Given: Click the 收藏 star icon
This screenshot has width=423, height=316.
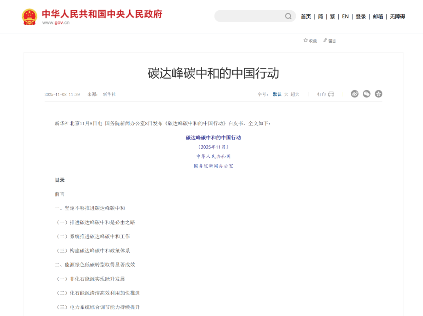Looking at the screenshot, I should point(305,40).
